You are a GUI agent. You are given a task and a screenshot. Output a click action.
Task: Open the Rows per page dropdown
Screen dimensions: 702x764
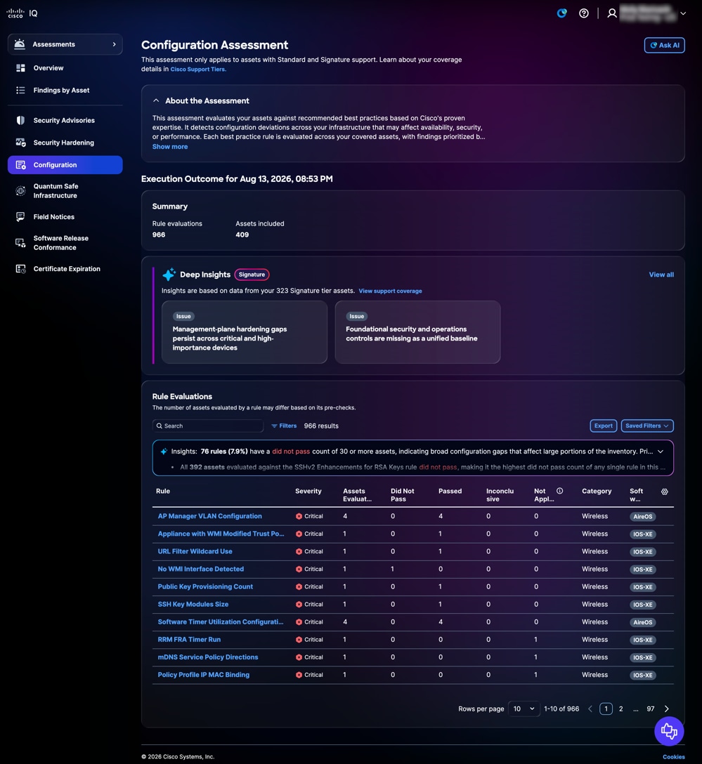click(x=524, y=709)
